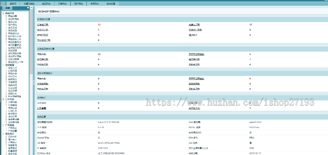Image resolution: width=328 pixels, height=155 pixels.
Task: Open the 未确认订单 link showing 17
Action: 194,25
